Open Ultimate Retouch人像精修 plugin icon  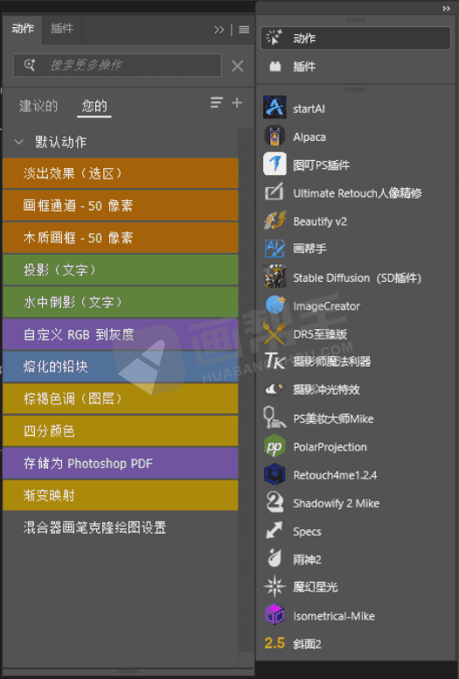pos(275,192)
